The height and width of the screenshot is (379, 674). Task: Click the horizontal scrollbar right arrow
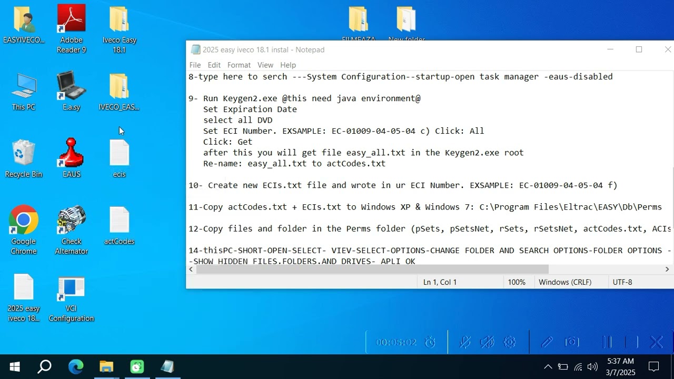coord(667,269)
